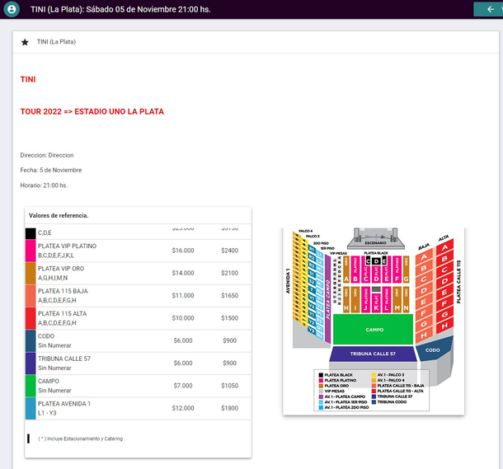Viewport: 503px width, 469px height.
Task: Click the $16.000 price for Platea VIP Platino
Action: click(x=183, y=251)
